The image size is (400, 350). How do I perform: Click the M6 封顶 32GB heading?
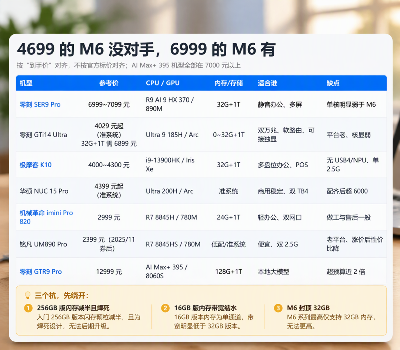308,308
